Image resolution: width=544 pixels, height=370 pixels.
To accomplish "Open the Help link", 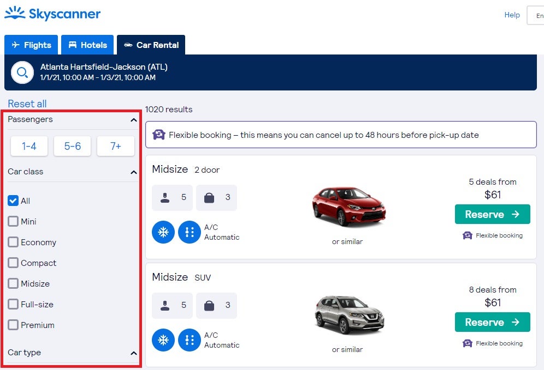I will pos(512,15).
